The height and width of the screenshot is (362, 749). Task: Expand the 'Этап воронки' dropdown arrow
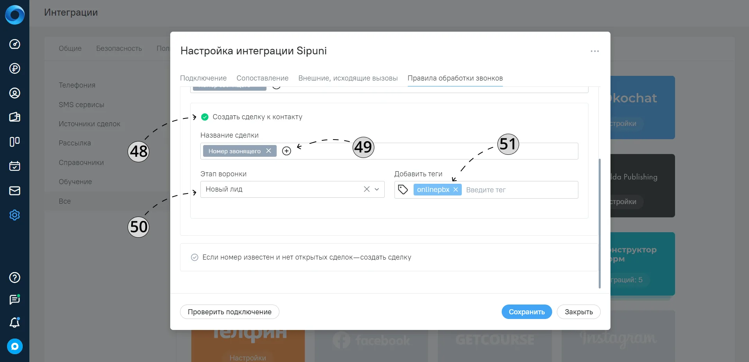(x=377, y=189)
